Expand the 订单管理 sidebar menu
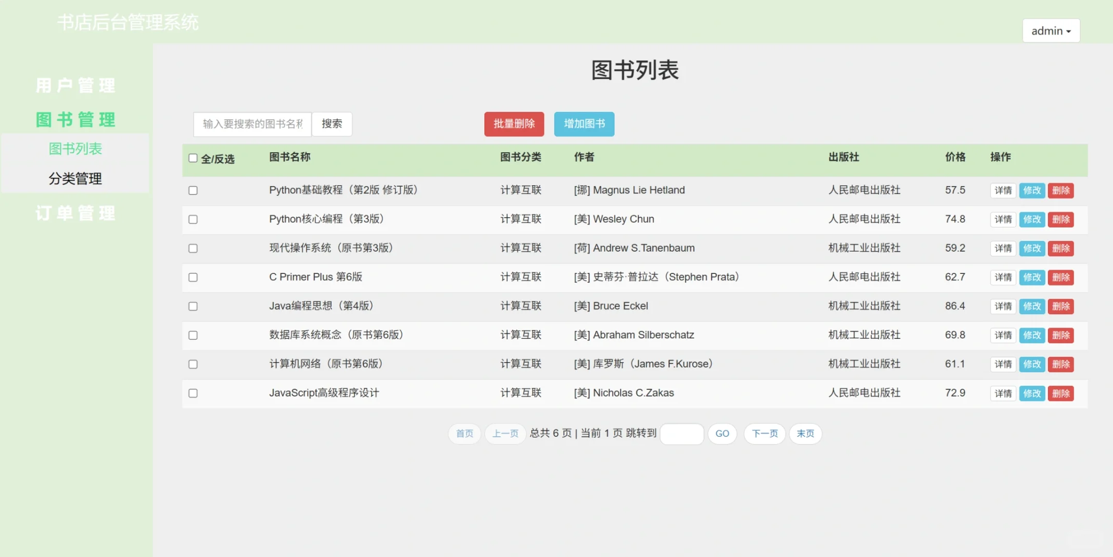This screenshot has width=1113, height=557. click(75, 213)
